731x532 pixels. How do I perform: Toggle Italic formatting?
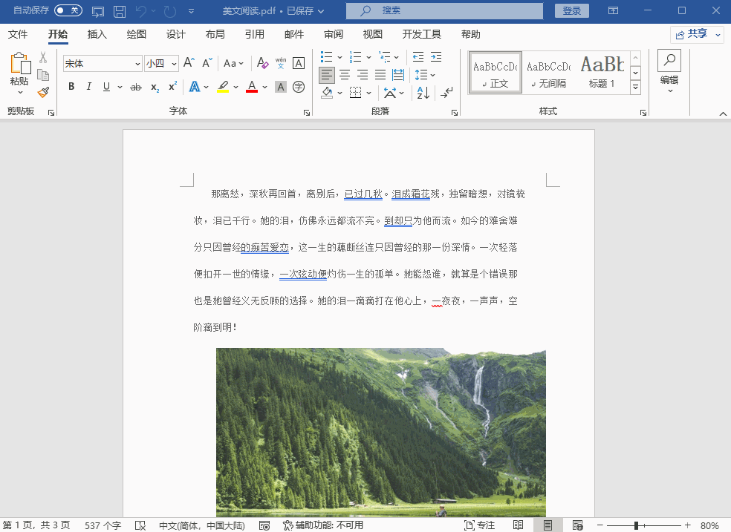[x=88, y=87]
